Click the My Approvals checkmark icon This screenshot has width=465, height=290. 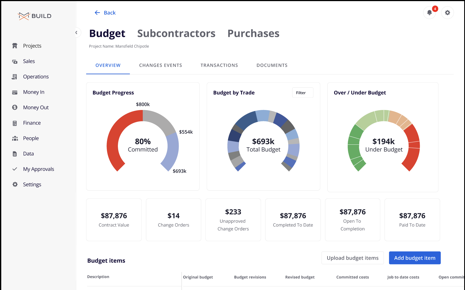click(x=15, y=169)
